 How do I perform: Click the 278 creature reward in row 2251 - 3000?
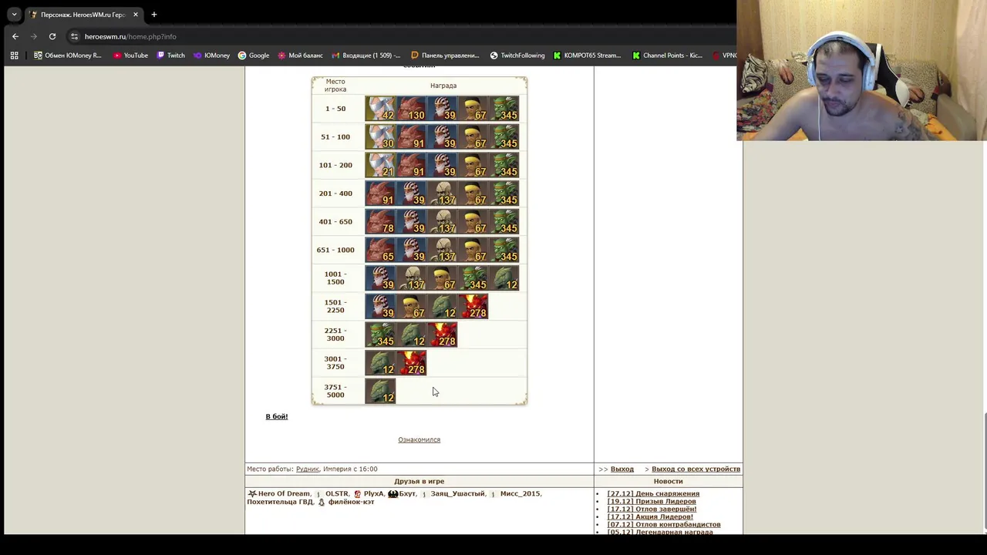coord(442,335)
